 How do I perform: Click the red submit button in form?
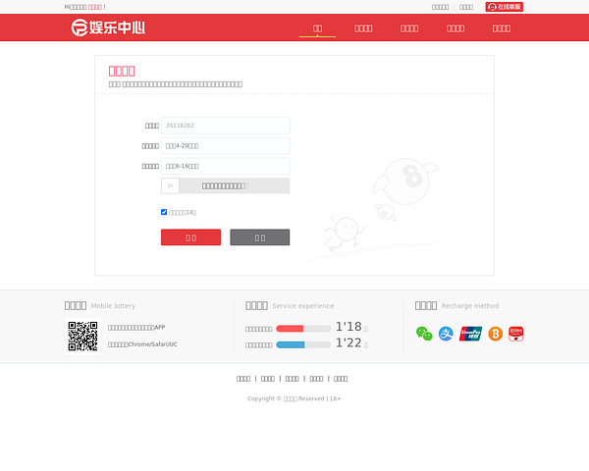[x=190, y=237]
